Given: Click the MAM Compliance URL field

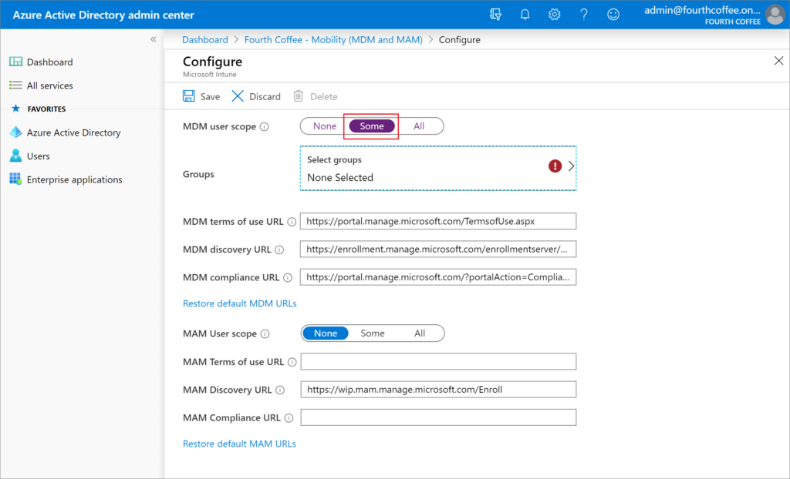Looking at the screenshot, I should pyautogui.click(x=438, y=417).
